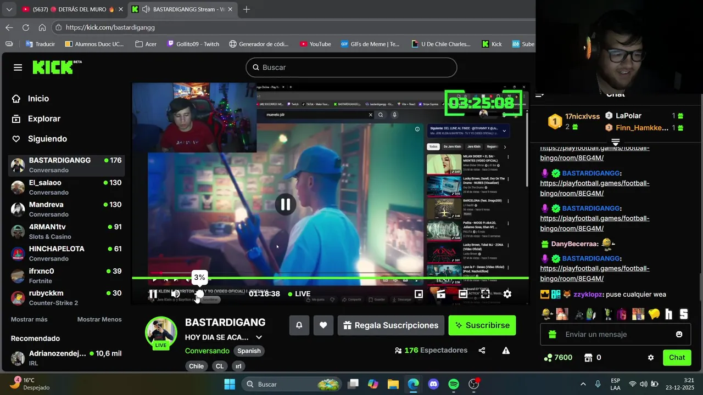
Task: Click the stream progress bar
Action: coord(330,278)
